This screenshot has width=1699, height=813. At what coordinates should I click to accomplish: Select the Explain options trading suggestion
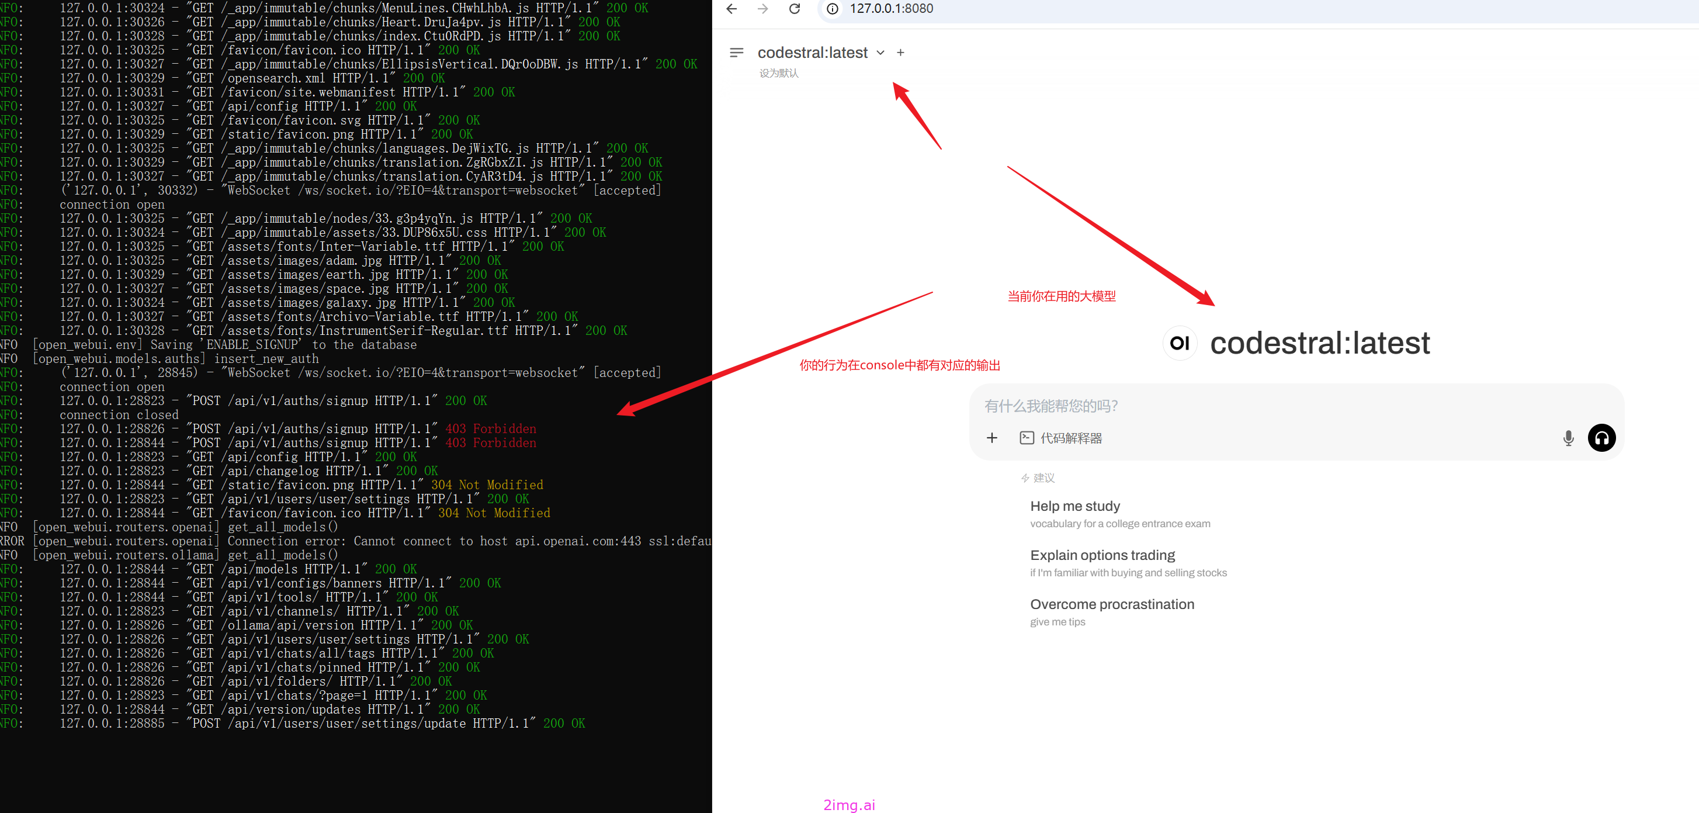1128,563
